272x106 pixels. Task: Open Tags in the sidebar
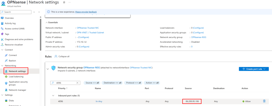click(7, 34)
